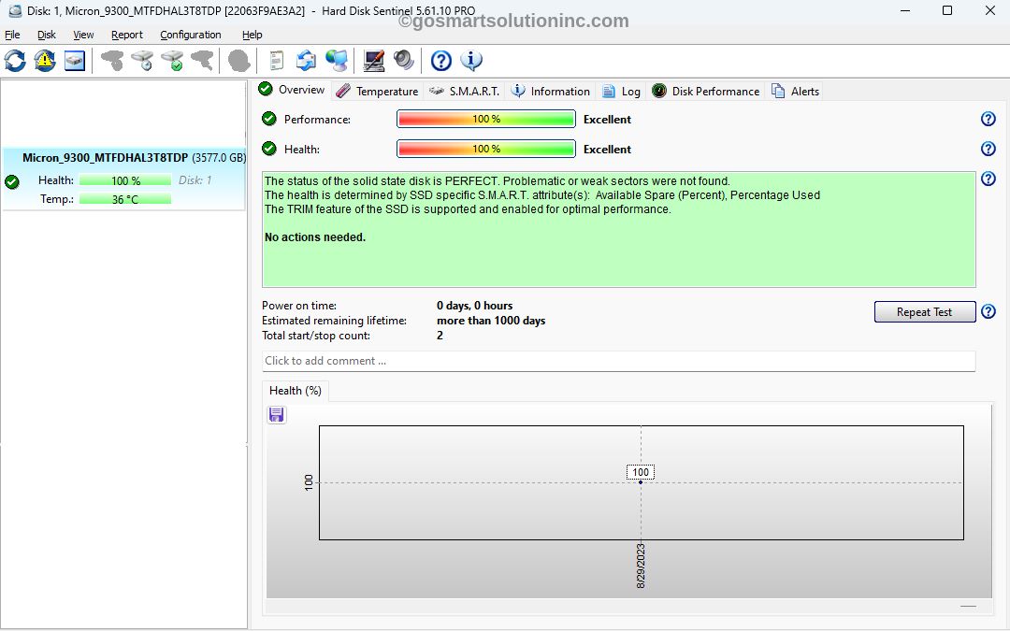The height and width of the screenshot is (631, 1010).
Task: Open the Report menu
Action: 127,35
